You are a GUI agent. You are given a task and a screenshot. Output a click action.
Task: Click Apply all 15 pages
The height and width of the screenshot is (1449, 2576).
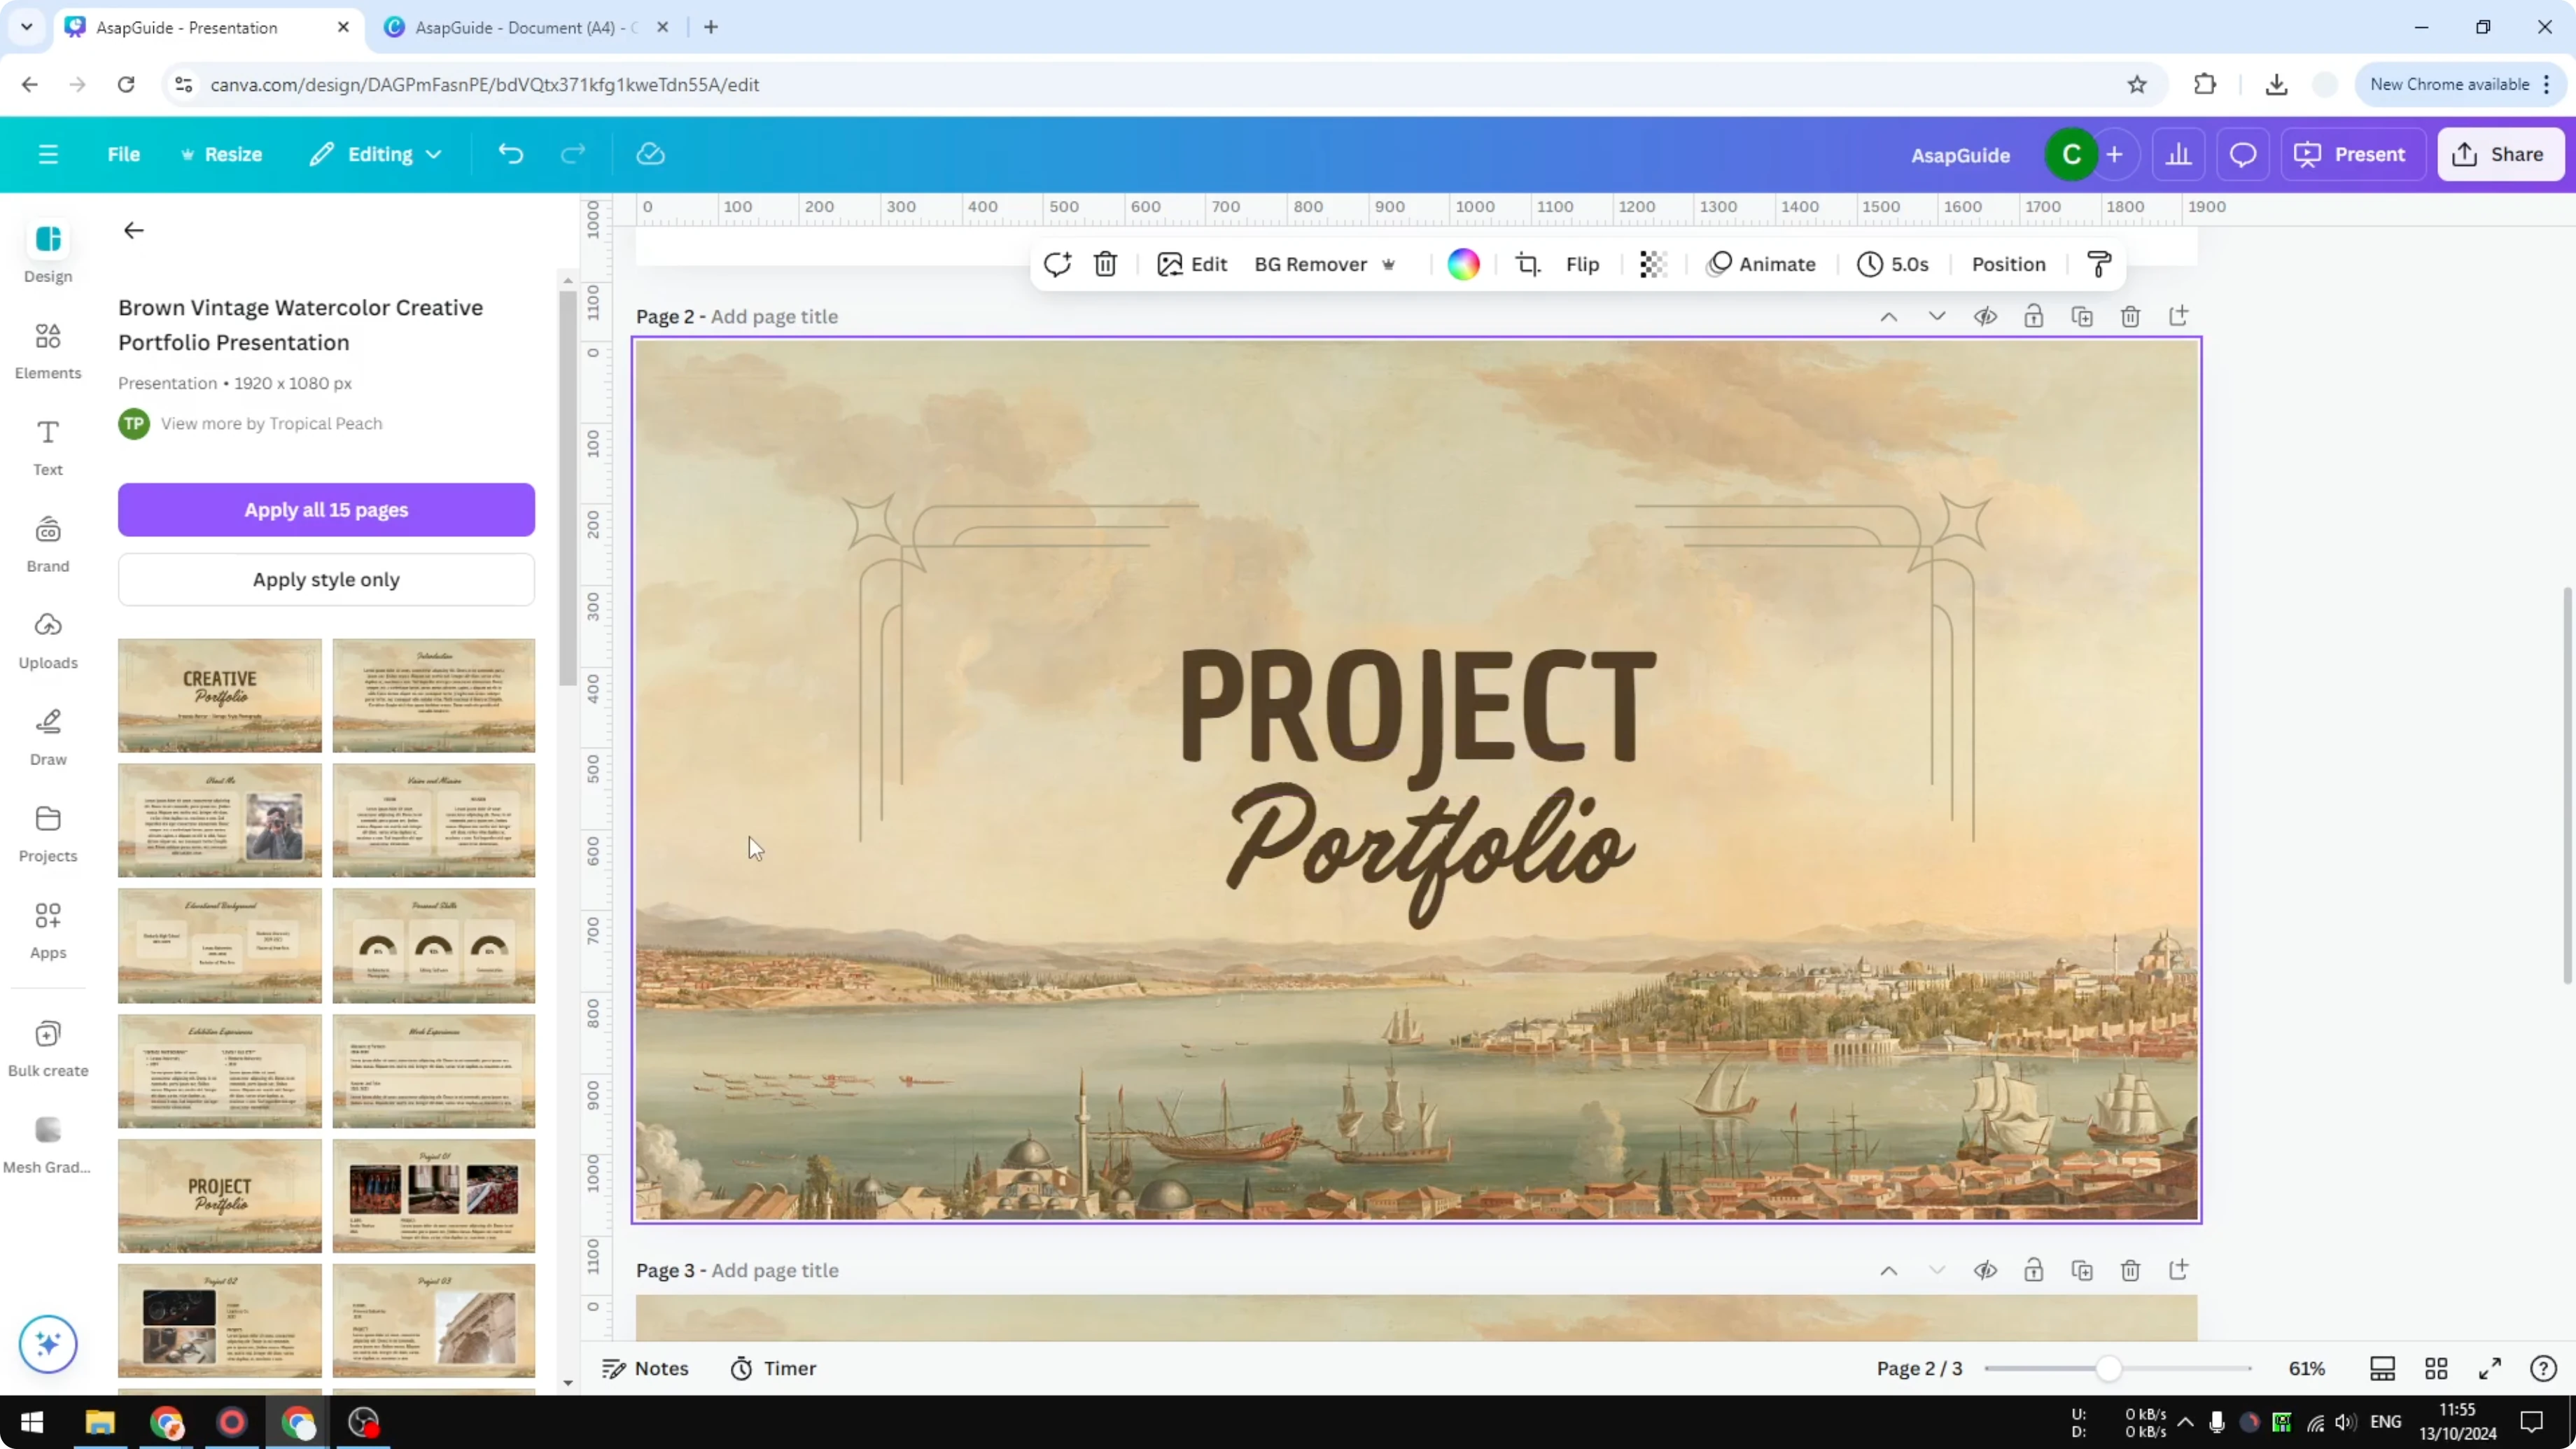[x=326, y=510]
